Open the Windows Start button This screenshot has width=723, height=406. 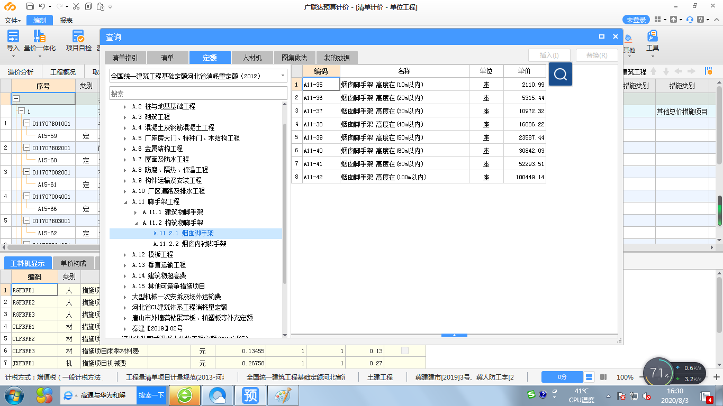tap(14, 395)
